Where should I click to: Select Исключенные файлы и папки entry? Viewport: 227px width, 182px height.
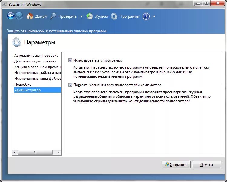(x=37, y=73)
